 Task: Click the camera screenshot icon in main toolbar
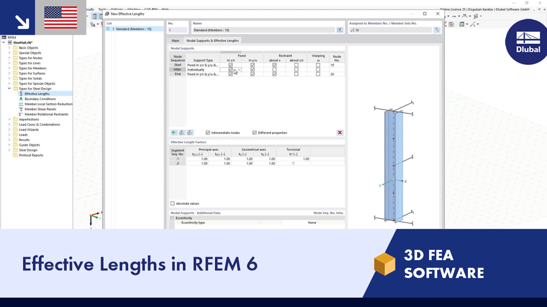(451, 25)
